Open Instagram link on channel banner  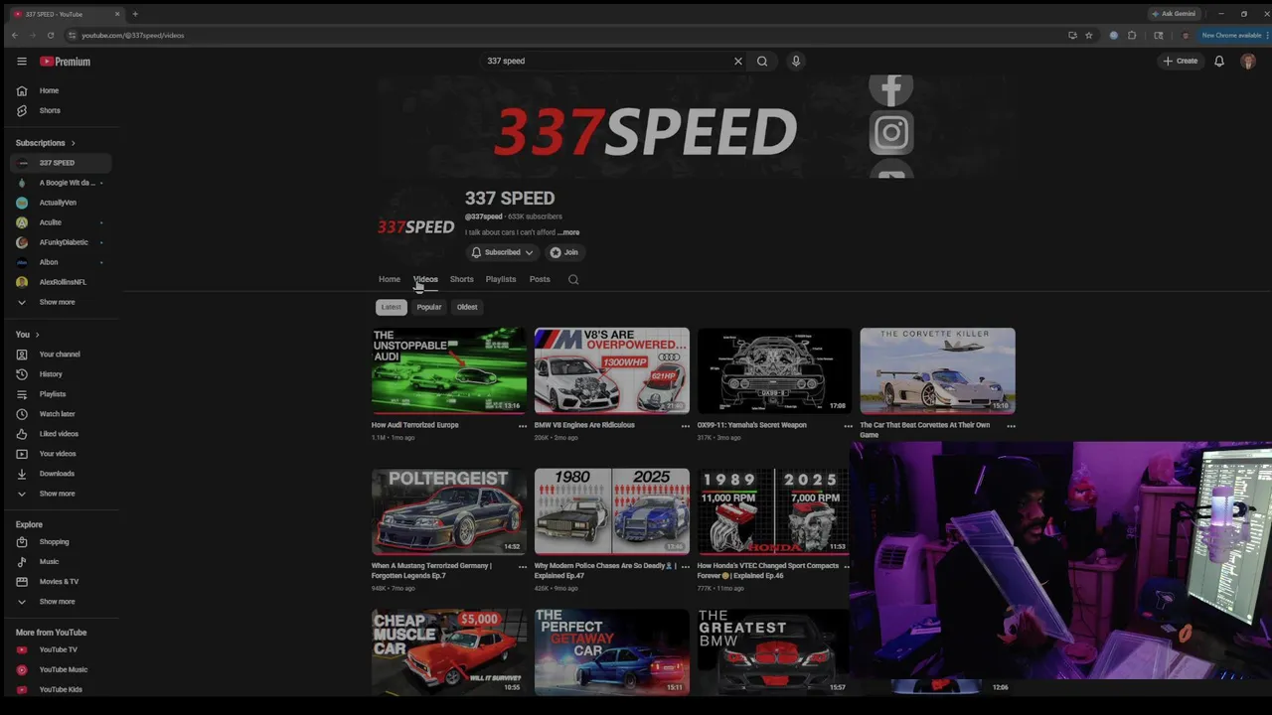pos(891,133)
